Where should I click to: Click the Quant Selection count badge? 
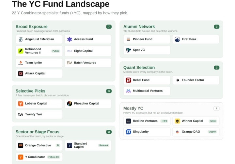pos(217,68)
